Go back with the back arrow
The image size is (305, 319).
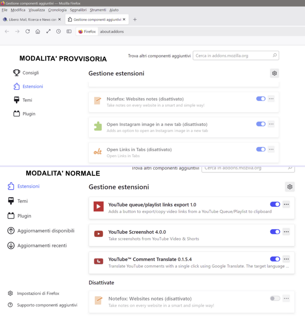tap(7, 32)
